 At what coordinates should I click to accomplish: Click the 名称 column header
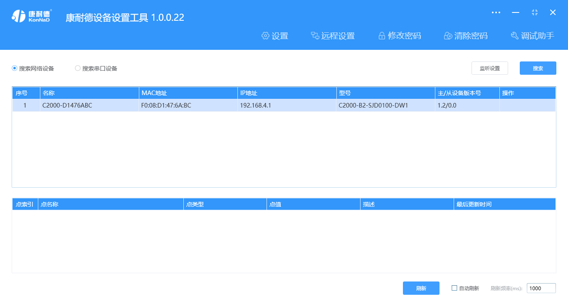pos(89,93)
